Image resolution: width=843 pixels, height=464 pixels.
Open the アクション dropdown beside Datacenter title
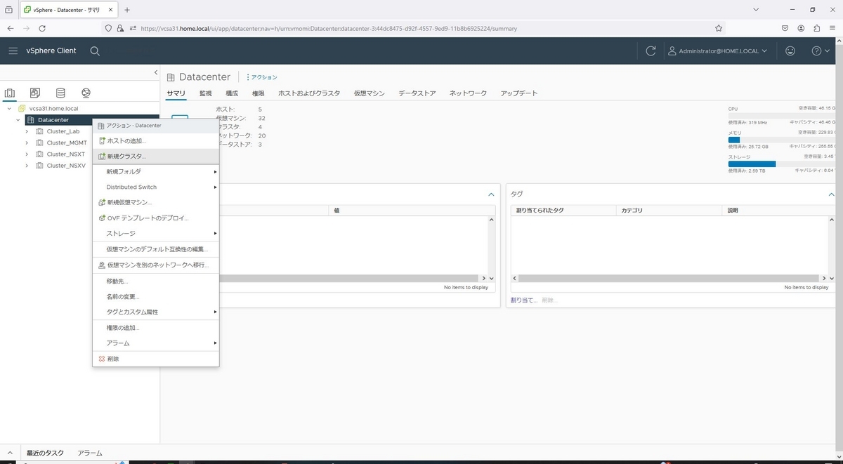click(x=262, y=77)
